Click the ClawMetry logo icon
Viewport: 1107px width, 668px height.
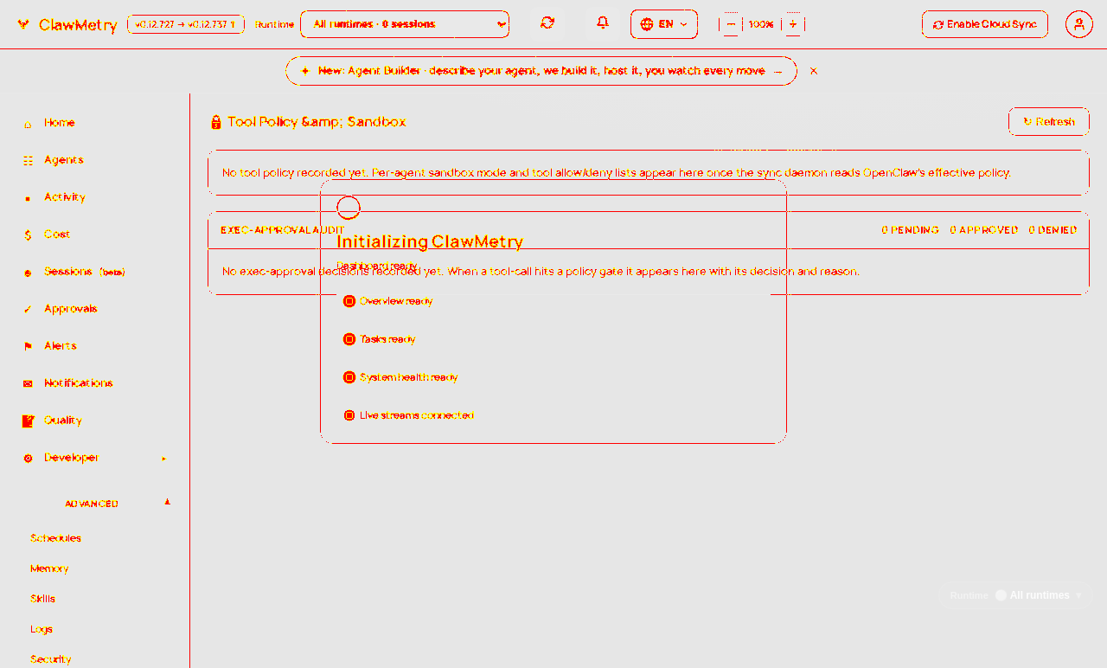pyautogui.click(x=23, y=24)
